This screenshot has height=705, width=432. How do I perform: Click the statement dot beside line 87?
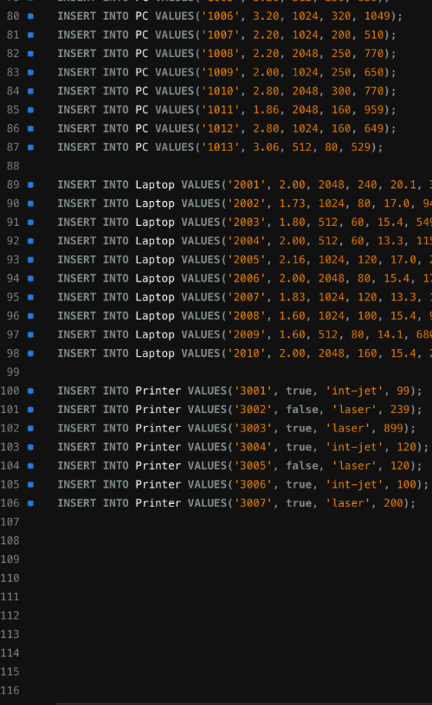point(31,147)
